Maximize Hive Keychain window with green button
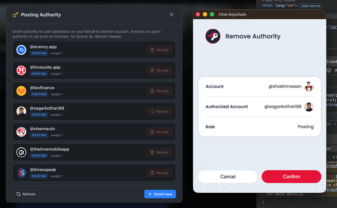Image resolution: width=337 pixels, height=208 pixels. tap(212, 14)
